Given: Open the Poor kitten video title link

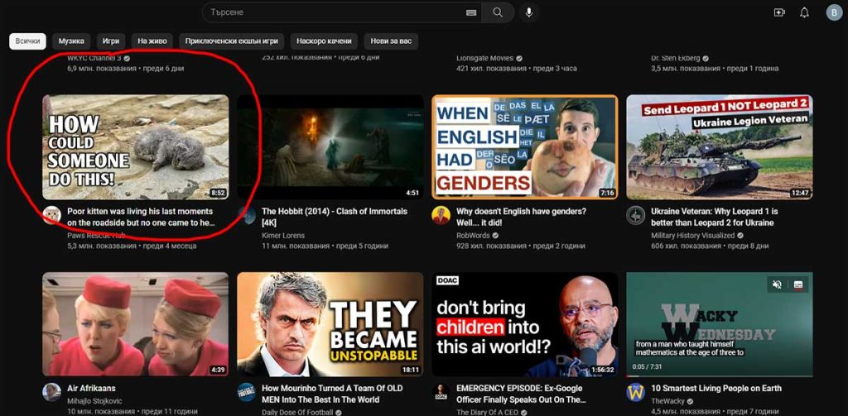Looking at the screenshot, I should coord(141,217).
